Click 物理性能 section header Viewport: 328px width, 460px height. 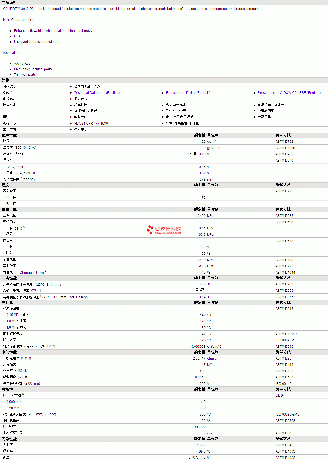pos(9,136)
